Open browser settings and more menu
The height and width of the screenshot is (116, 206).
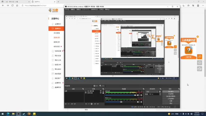(x=203, y=5)
